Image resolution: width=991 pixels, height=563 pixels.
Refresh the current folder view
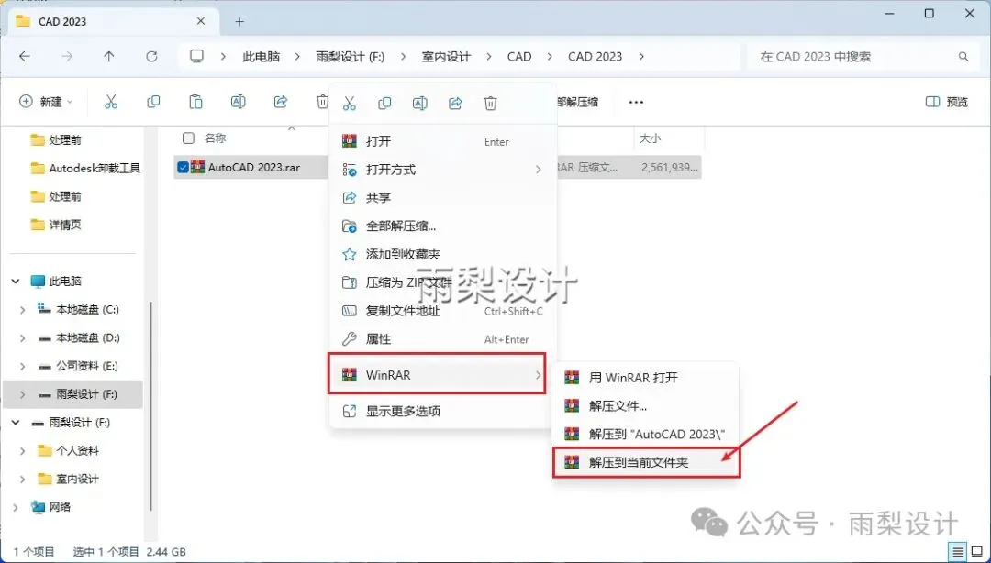point(151,56)
